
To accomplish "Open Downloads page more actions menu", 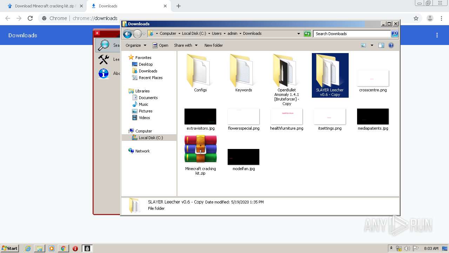I will 437,35.
